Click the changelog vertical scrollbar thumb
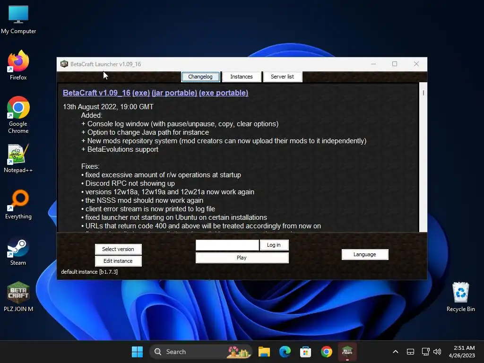The width and height of the screenshot is (484, 363). (x=423, y=93)
